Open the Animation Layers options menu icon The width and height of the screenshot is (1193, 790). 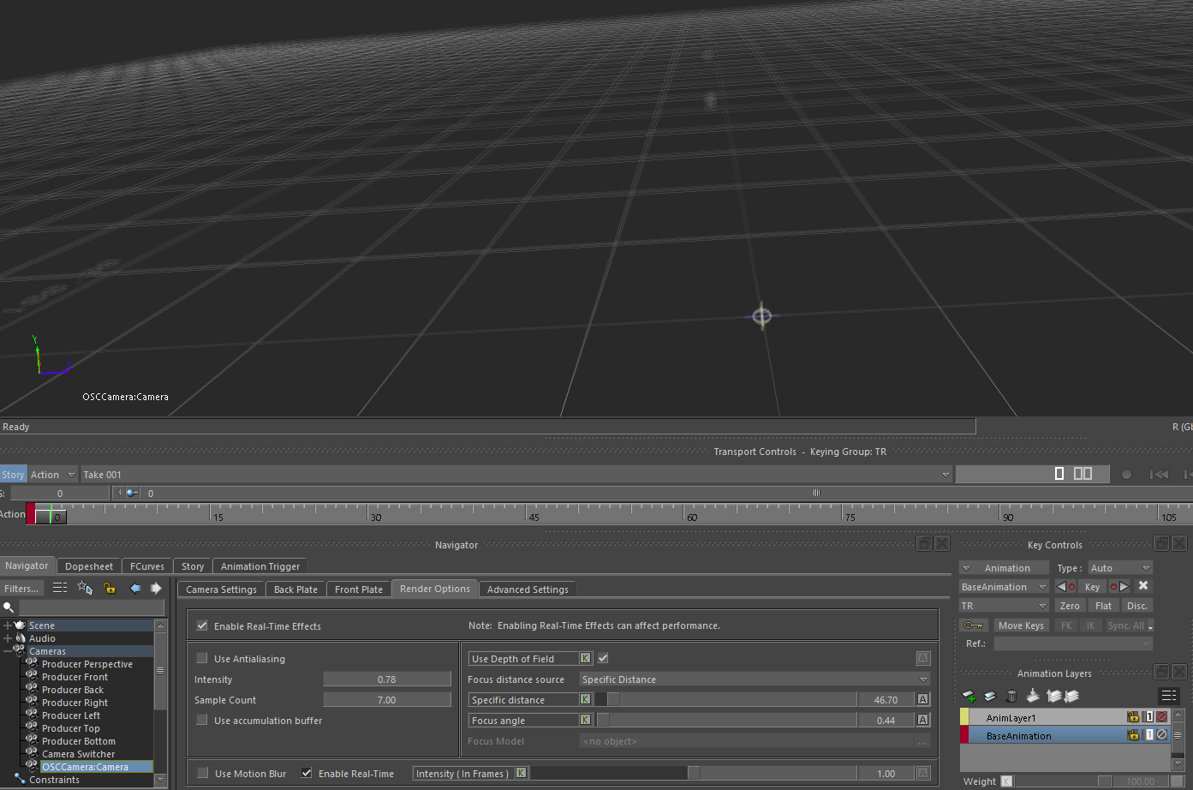[1168, 696]
